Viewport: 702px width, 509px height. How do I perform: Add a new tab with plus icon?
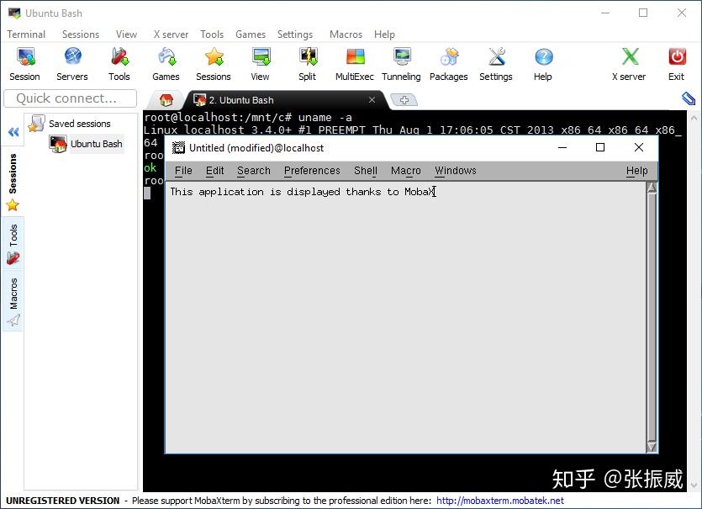404,100
